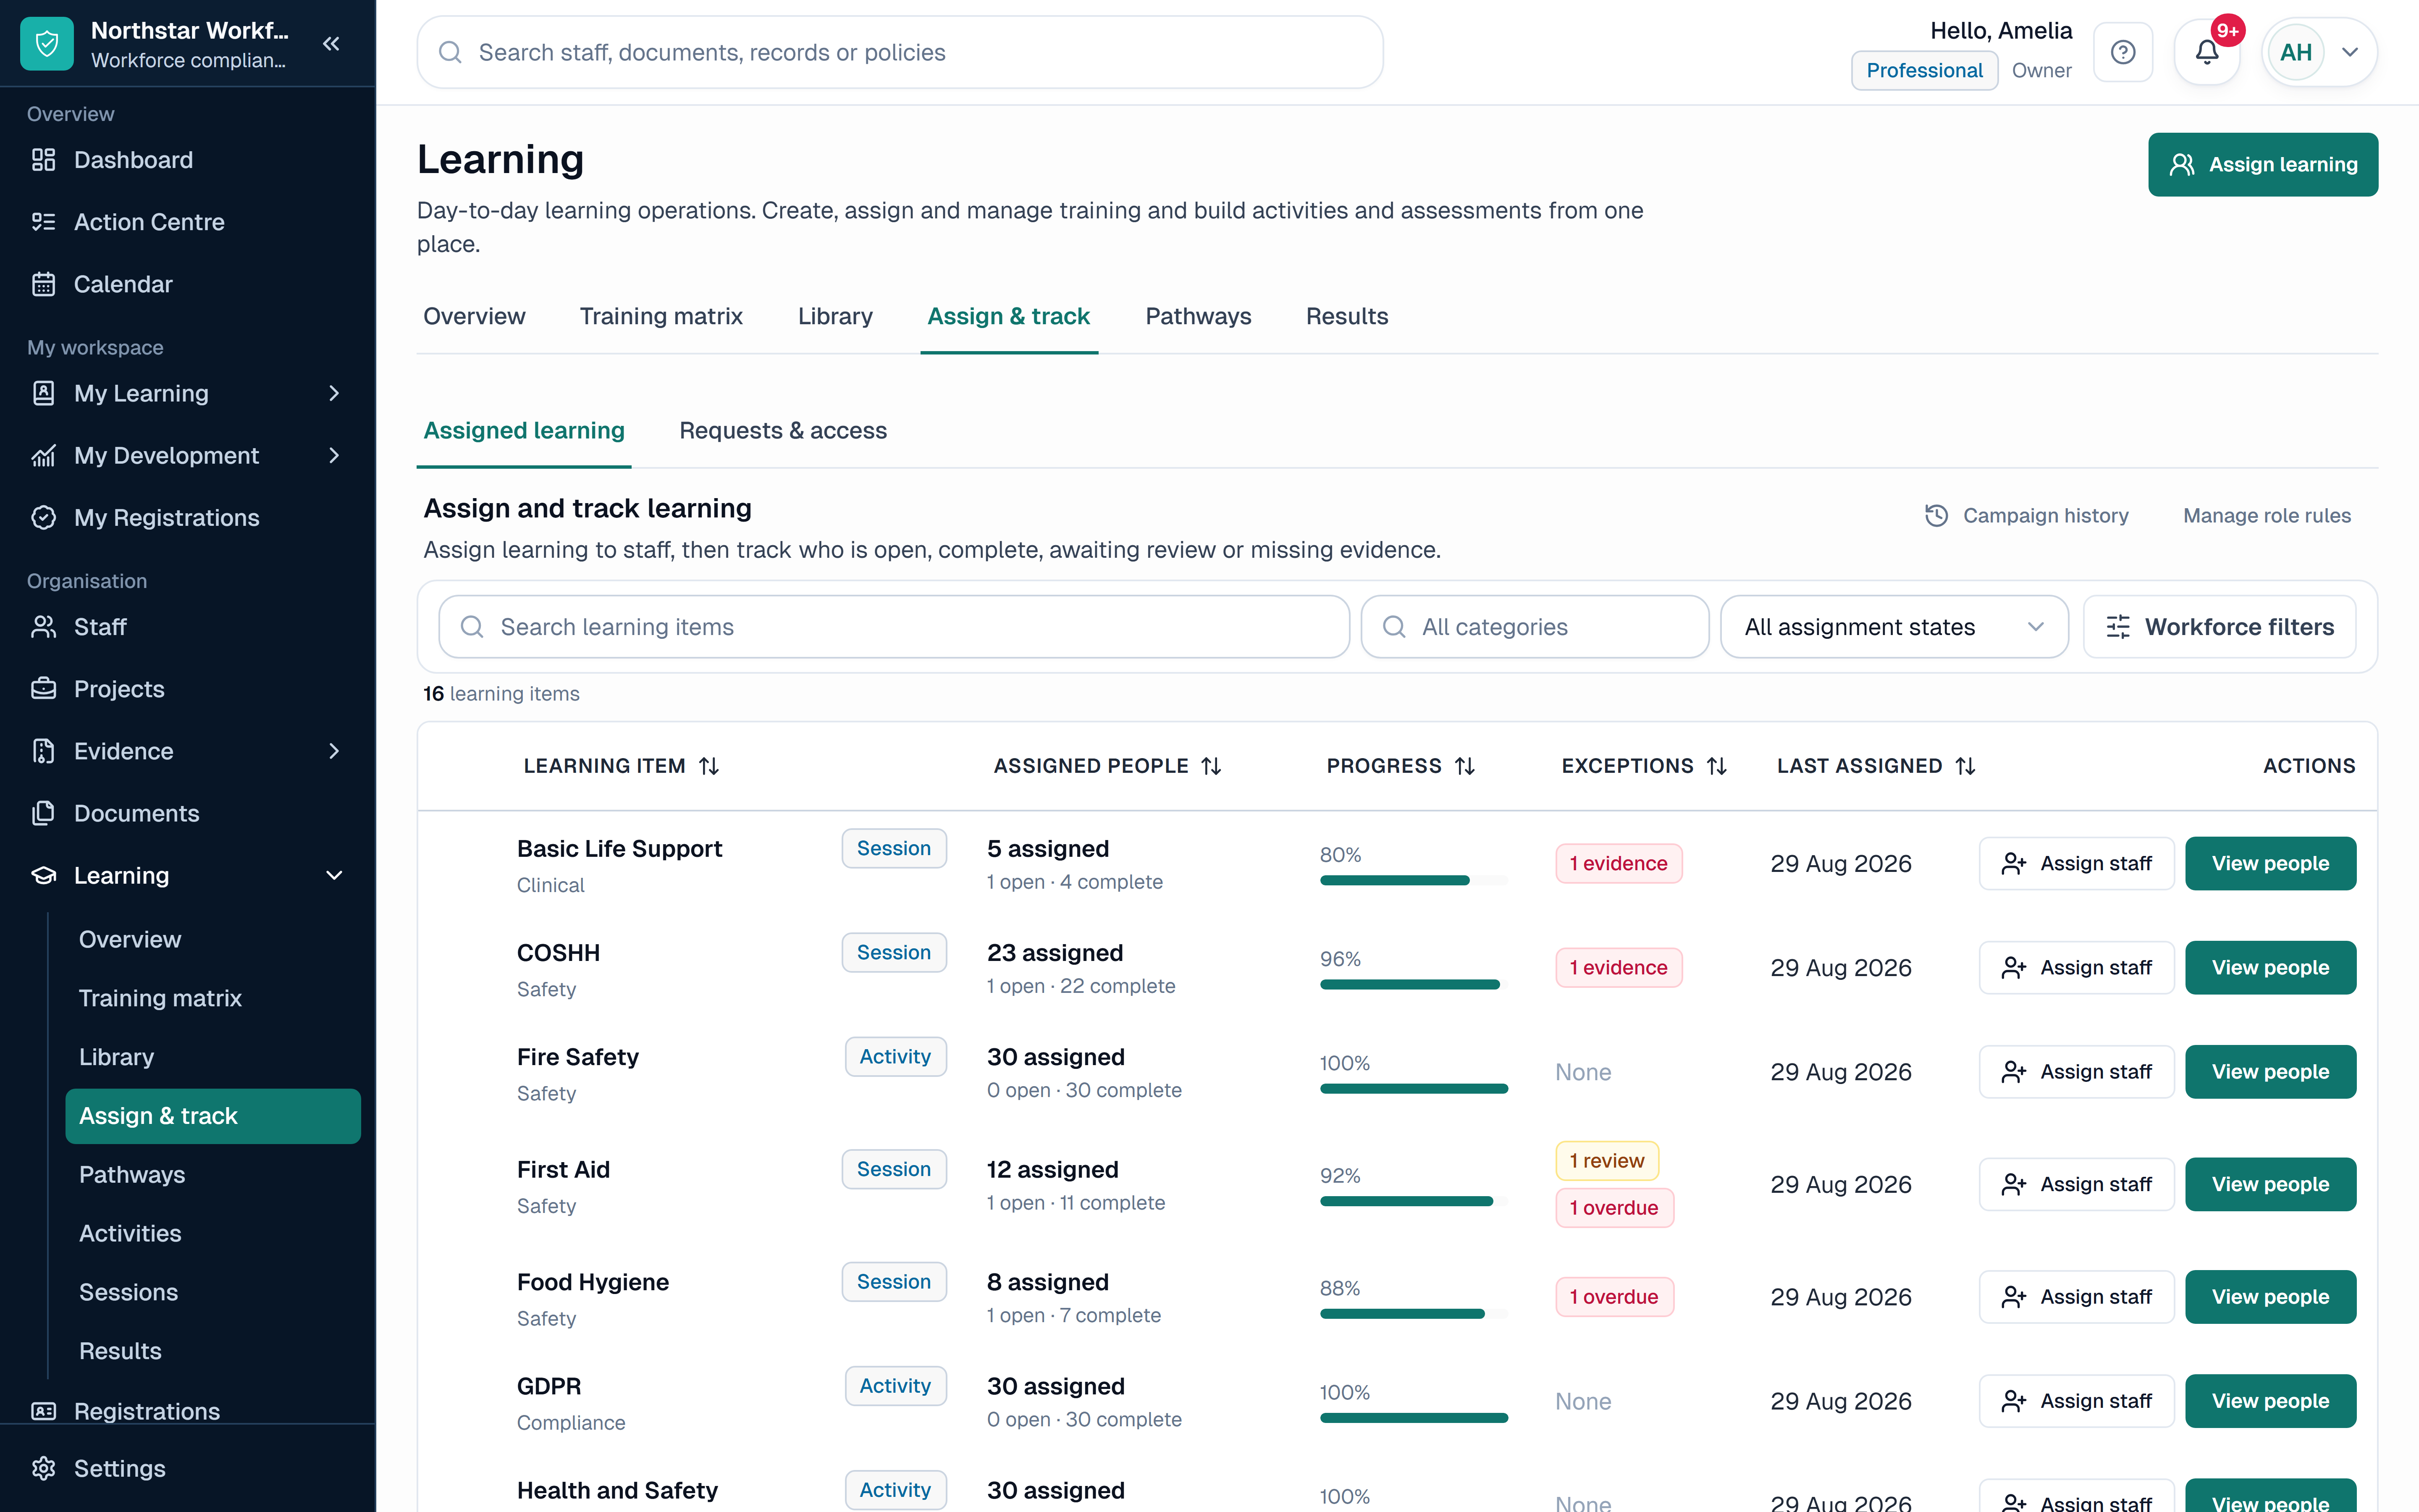This screenshot has height=1512, width=2419.
Task: Click COSHH 96% progress bar
Action: pyautogui.click(x=1414, y=984)
